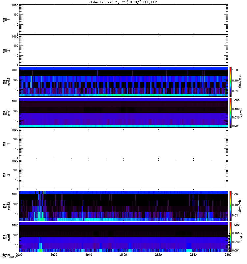Select the 'thc fff 1' y-axis panel label

[6, 144]
